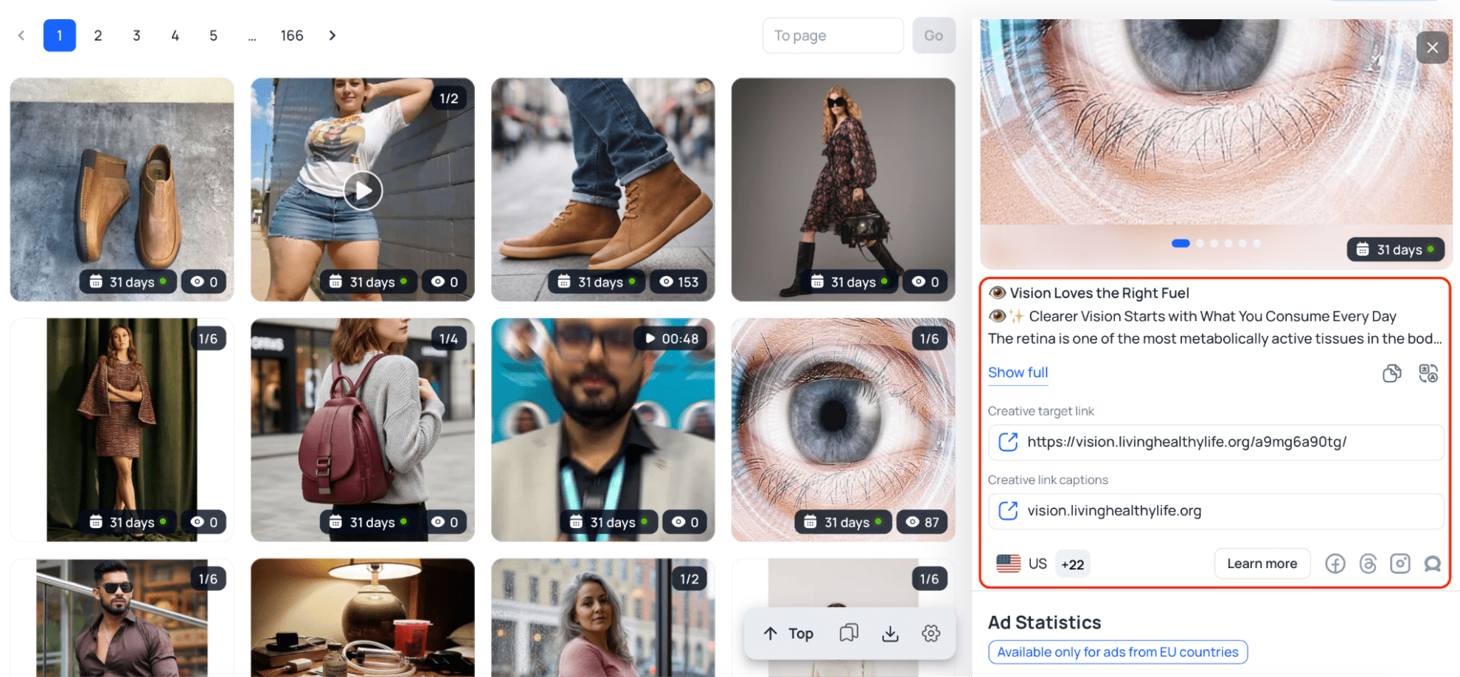This screenshot has height=677, width=1460.
Task: Click the Creative target link label
Action: 1040,411
